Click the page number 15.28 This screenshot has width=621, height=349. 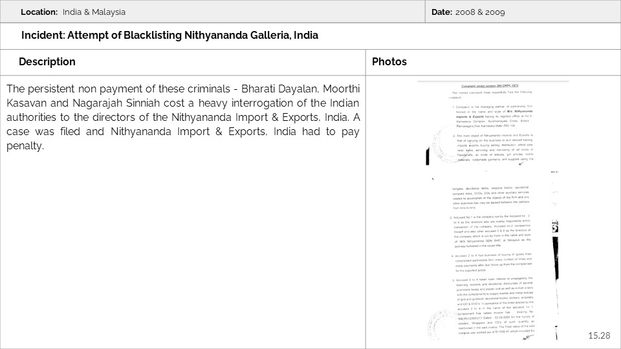(599, 335)
